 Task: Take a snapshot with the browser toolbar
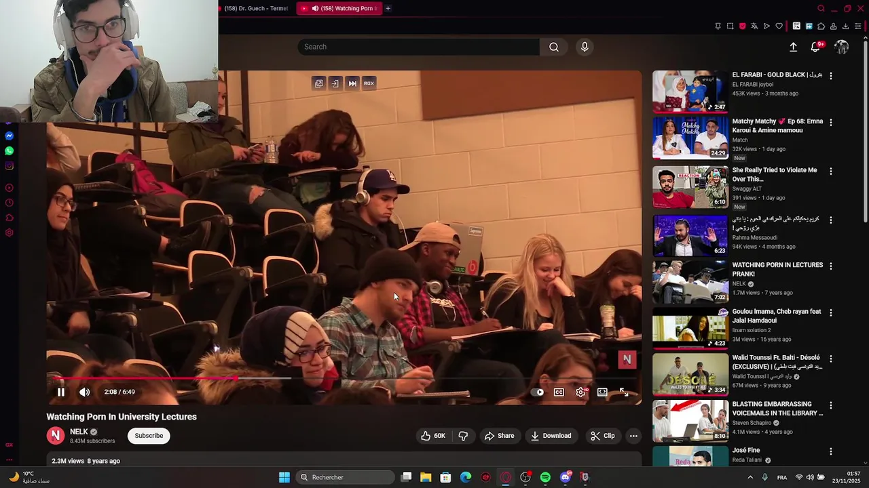click(x=730, y=26)
